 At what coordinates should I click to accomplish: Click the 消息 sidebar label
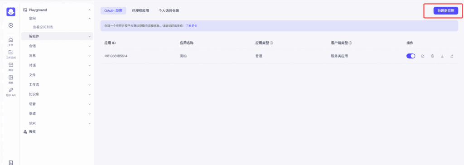(33, 56)
